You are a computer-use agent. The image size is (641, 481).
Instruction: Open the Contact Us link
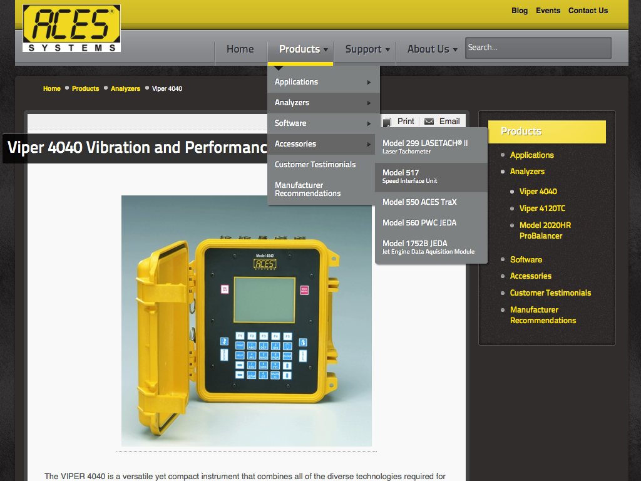click(x=588, y=11)
